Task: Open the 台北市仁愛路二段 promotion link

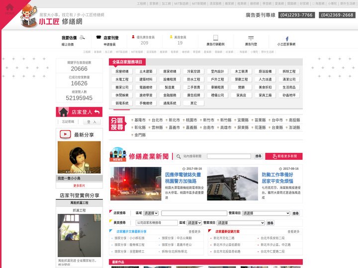Action: (272, 251)
